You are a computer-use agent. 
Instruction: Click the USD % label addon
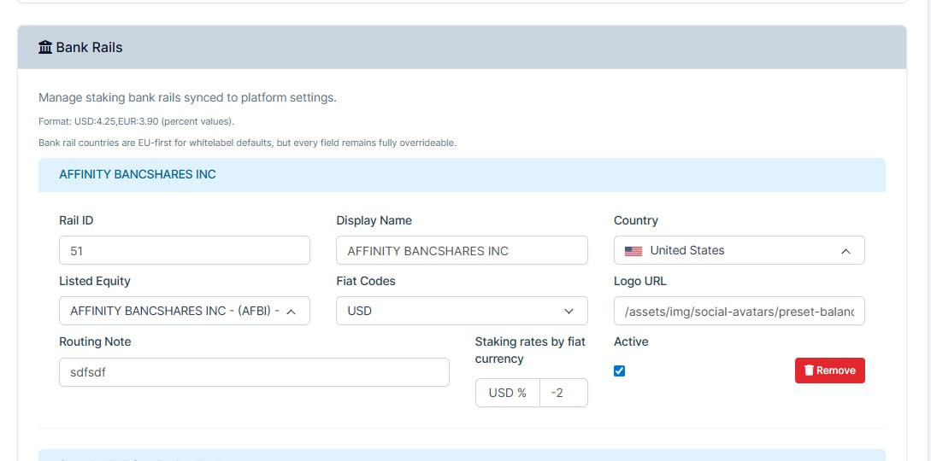(508, 393)
